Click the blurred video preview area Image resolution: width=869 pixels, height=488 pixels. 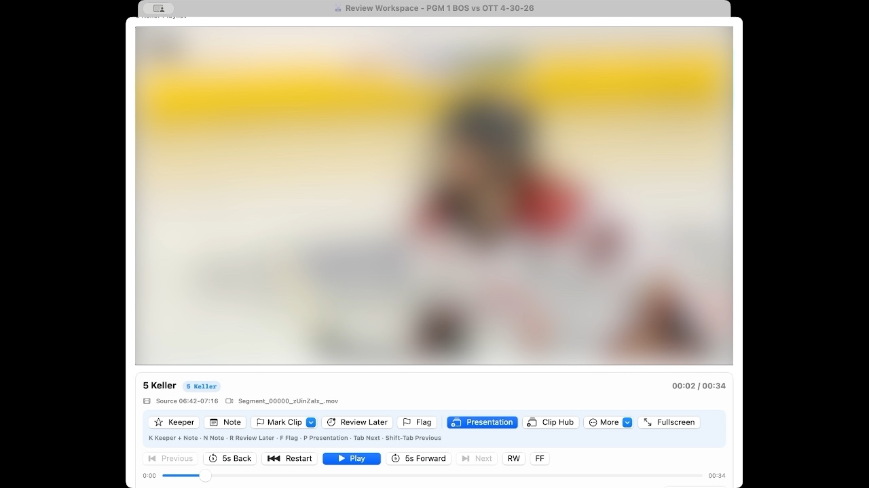434,196
